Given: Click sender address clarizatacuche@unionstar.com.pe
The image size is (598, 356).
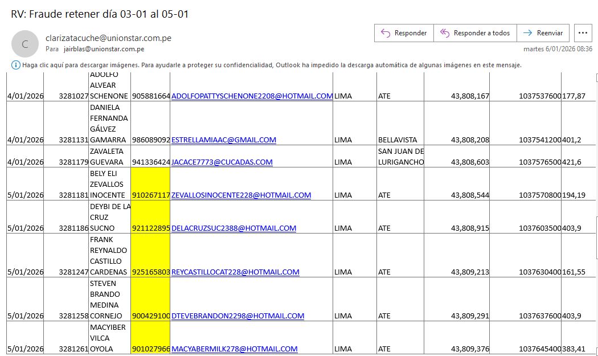Looking at the screenshot, I should (x=108, y=38).
